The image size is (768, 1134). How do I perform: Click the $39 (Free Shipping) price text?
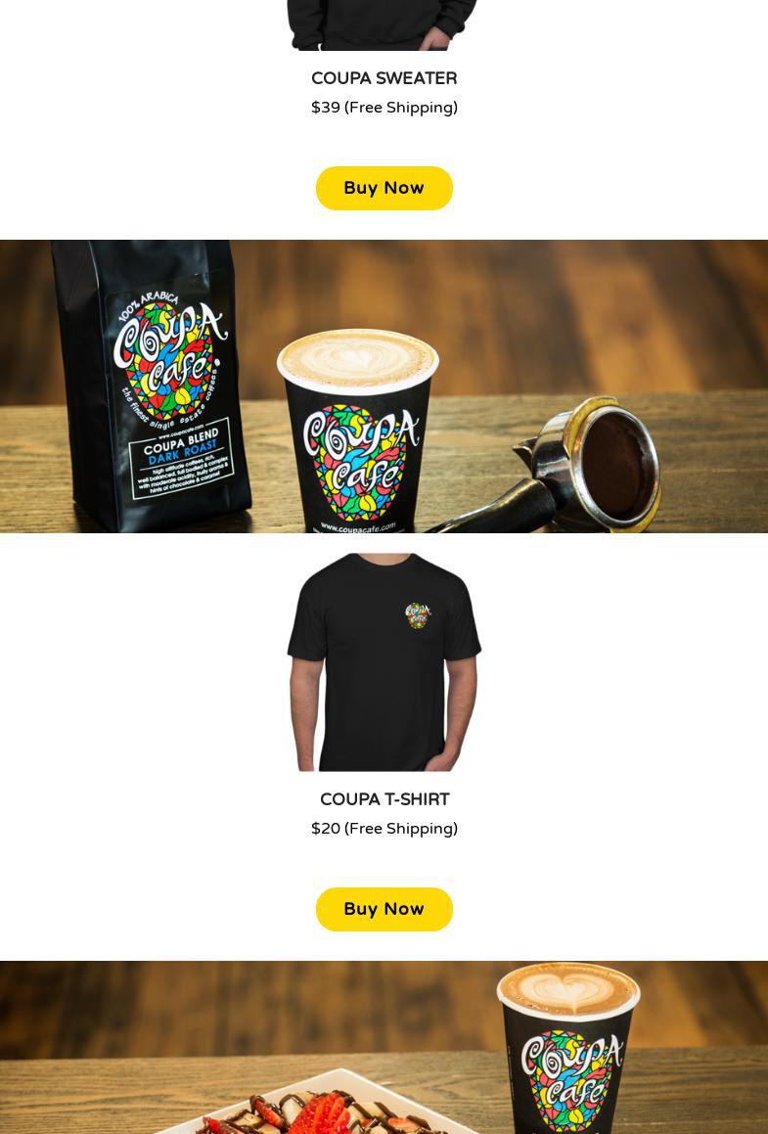tap(384, 108)
